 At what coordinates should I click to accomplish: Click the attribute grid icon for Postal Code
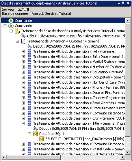29,149
